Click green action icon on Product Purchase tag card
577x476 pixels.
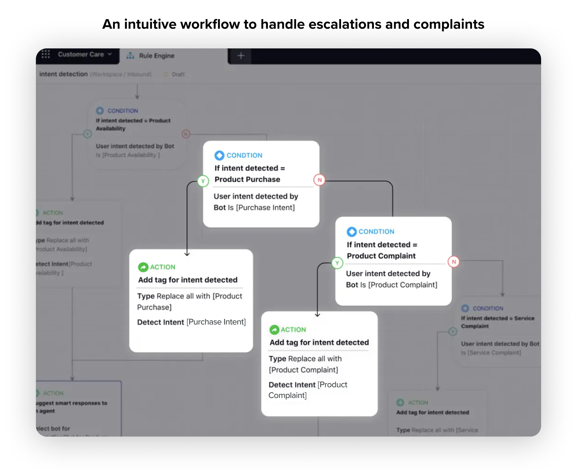pyautogui.click(x=143, y=267)
